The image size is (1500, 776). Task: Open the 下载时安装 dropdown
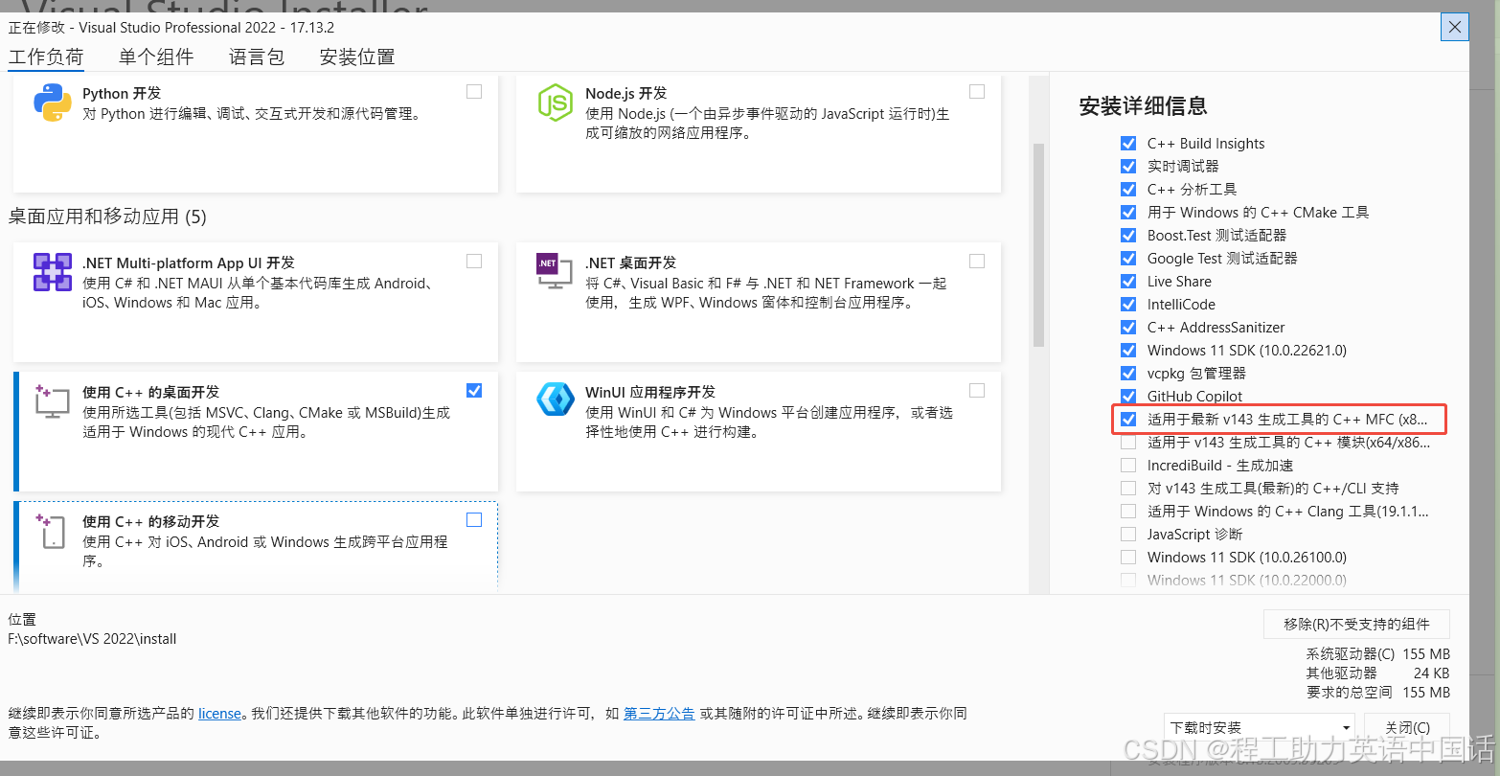click(x=1260, y=727)
